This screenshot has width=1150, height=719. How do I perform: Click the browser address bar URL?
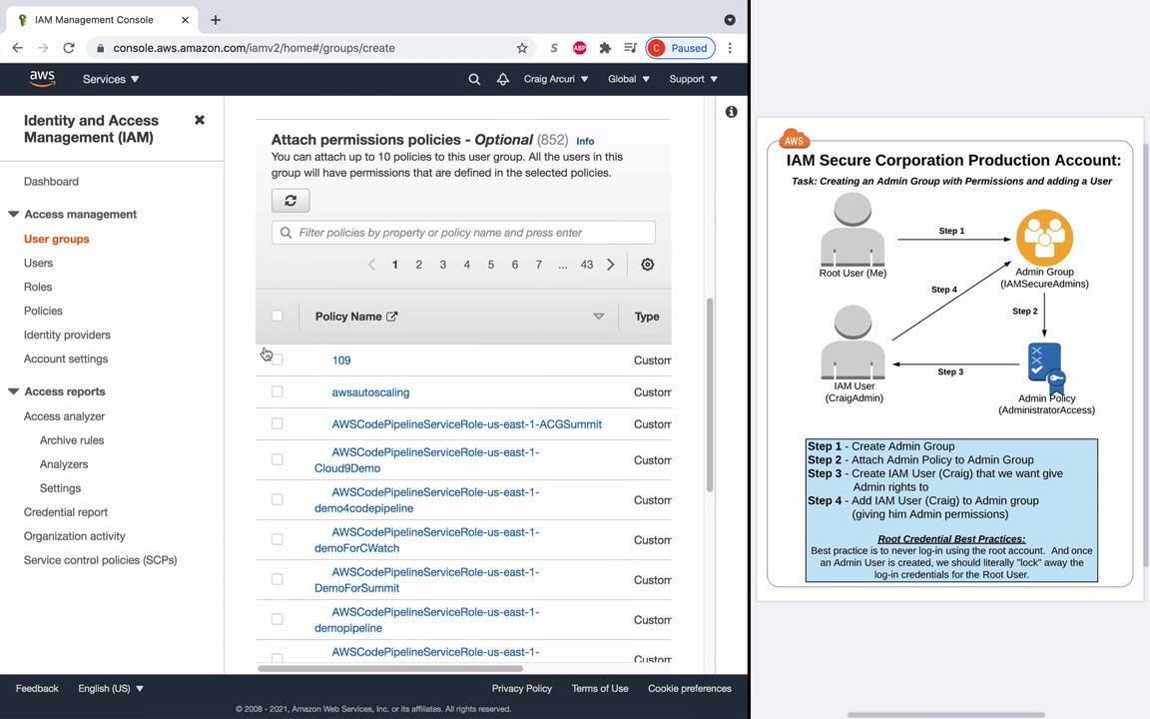[254, 48]
